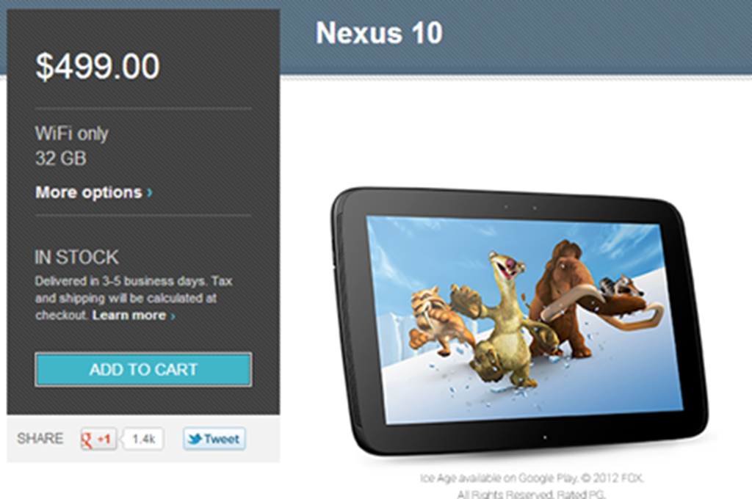The height and width of the screenshot is (499, 752).
Task: Click the SHARE label
Action: click(x=40, y=439)
